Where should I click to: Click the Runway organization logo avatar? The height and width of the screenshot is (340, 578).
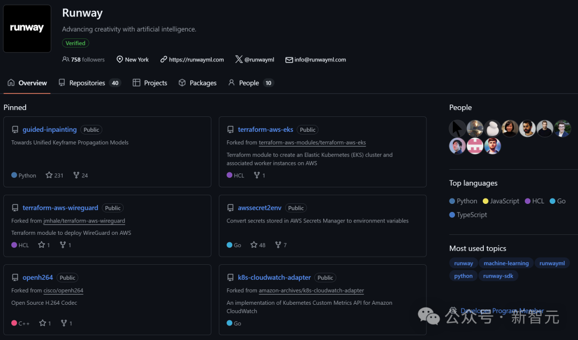pyautogui.click(x=27, y=28)
